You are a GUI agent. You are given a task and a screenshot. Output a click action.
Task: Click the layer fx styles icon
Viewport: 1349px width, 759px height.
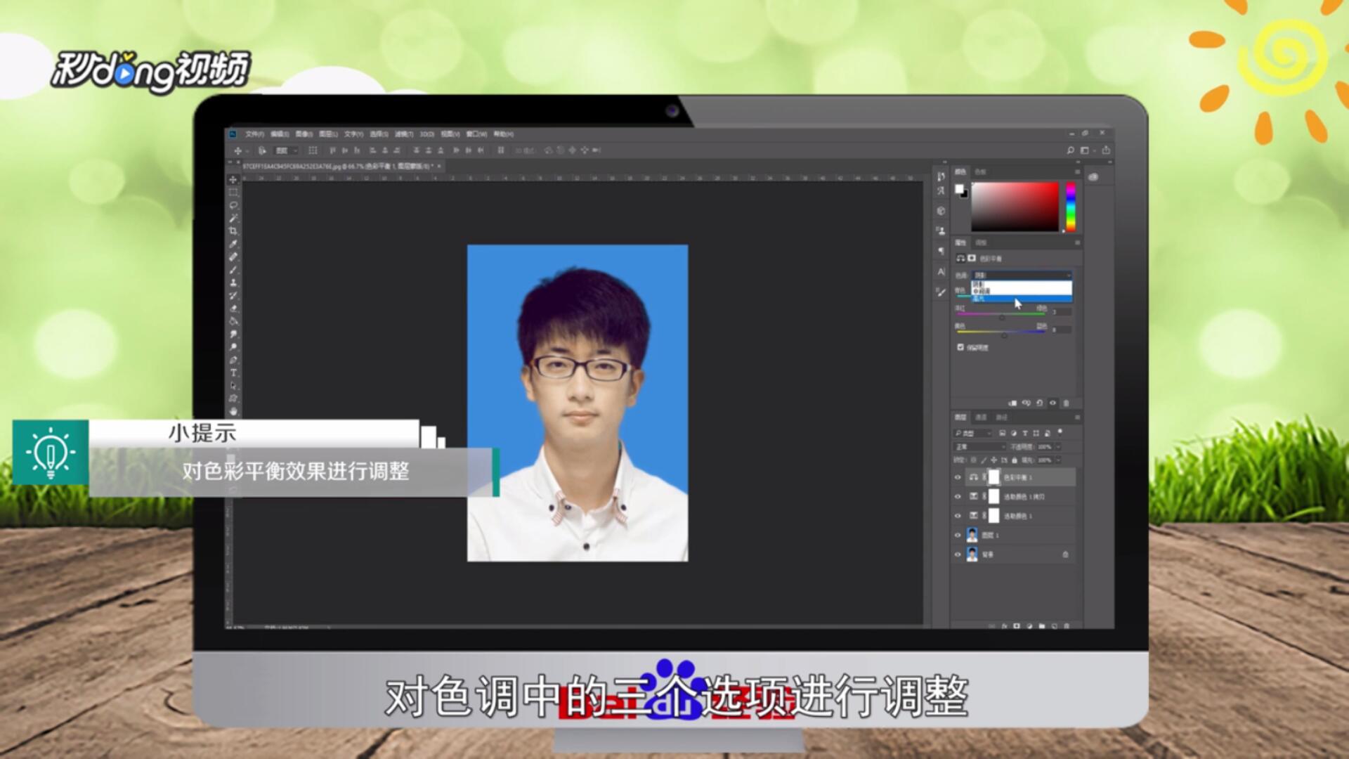point(1005,625)
